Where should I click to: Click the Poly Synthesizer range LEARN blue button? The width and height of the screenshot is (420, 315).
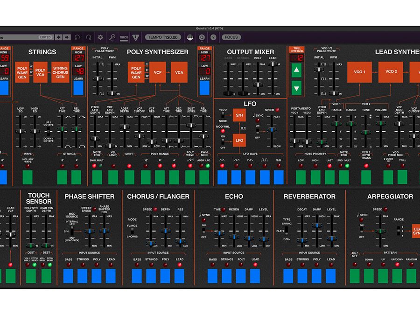pos(204,88)
